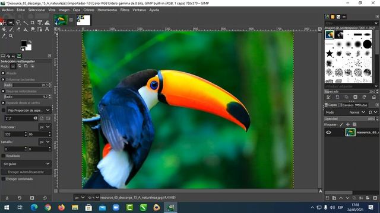This screenshot has height=213, width=380.
Task: Delete the selected brush
Action: pyautogui.click(x=355, y=97)
